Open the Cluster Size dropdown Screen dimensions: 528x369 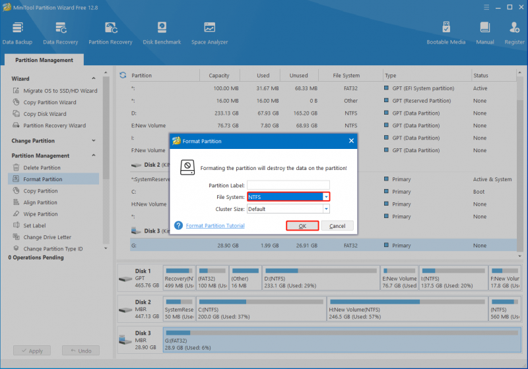[x=326, y=209]
